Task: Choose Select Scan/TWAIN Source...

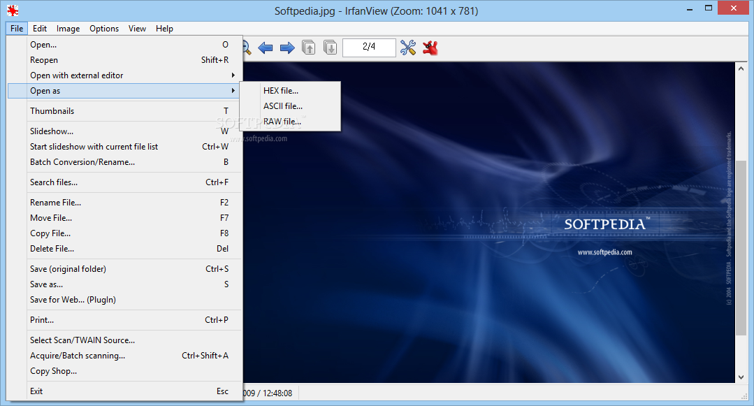Action: 124,340
